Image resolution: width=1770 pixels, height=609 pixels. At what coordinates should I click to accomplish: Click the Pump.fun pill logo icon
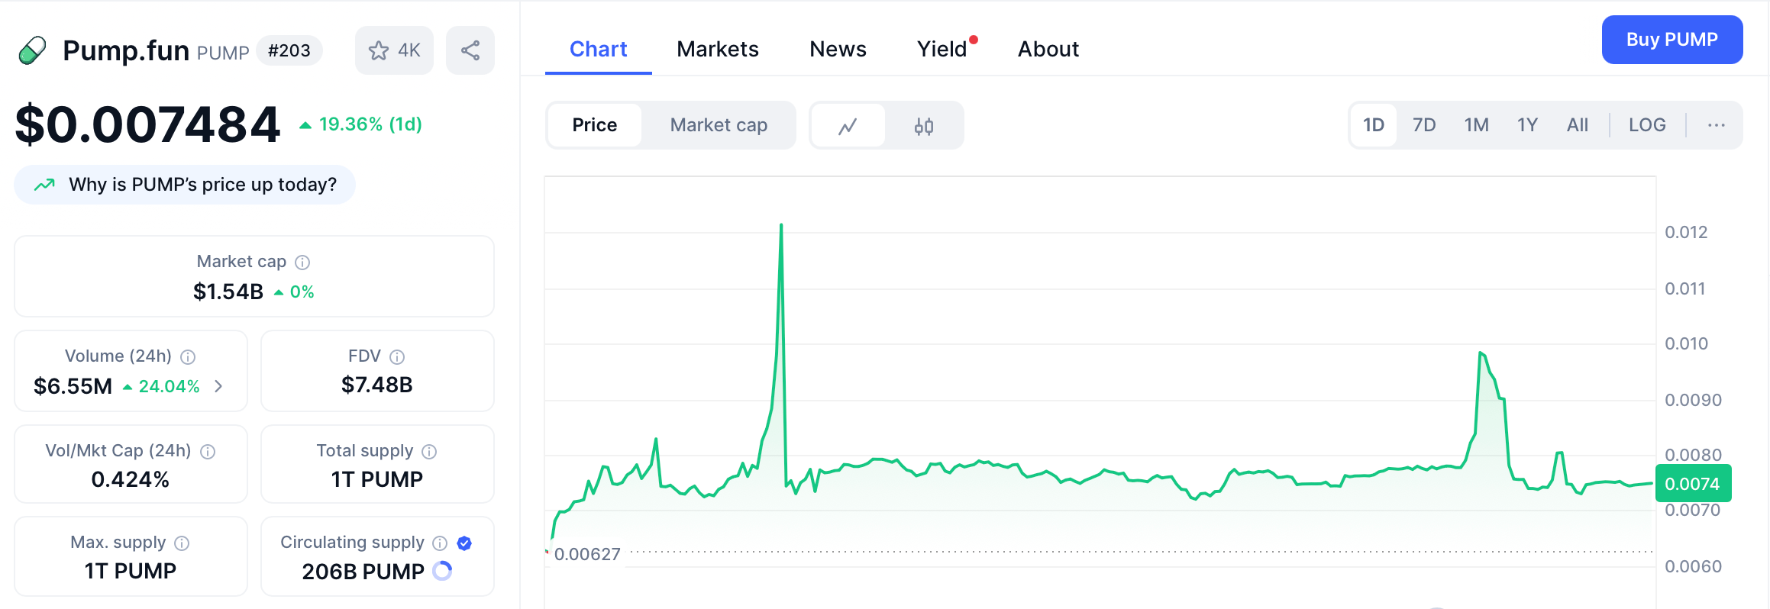[32, 51]
